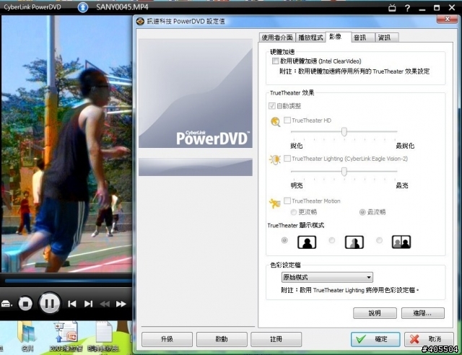Click the TV mode icon in PowerDVD title bar
This screenshot has width=462, height=355.
(392, 8)
